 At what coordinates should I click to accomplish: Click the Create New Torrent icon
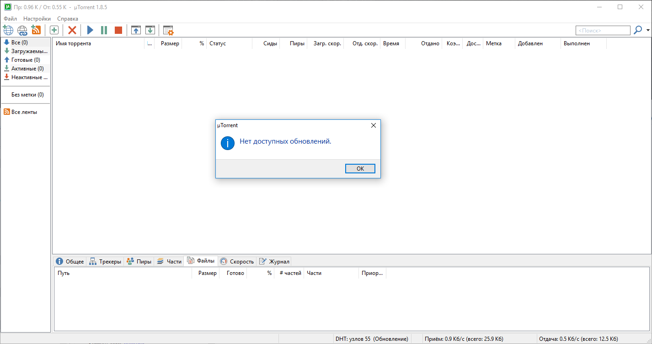coord(54,30)
